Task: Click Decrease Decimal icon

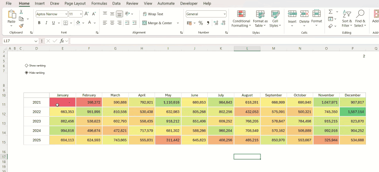Action: pos(223,23)
